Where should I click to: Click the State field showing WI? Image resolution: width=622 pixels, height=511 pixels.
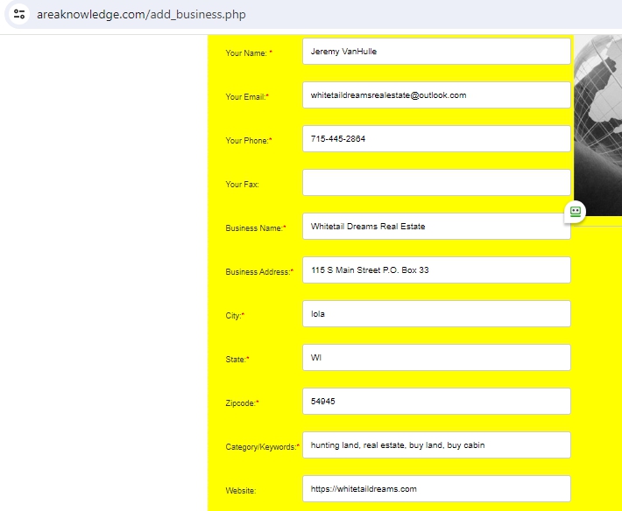436,358
